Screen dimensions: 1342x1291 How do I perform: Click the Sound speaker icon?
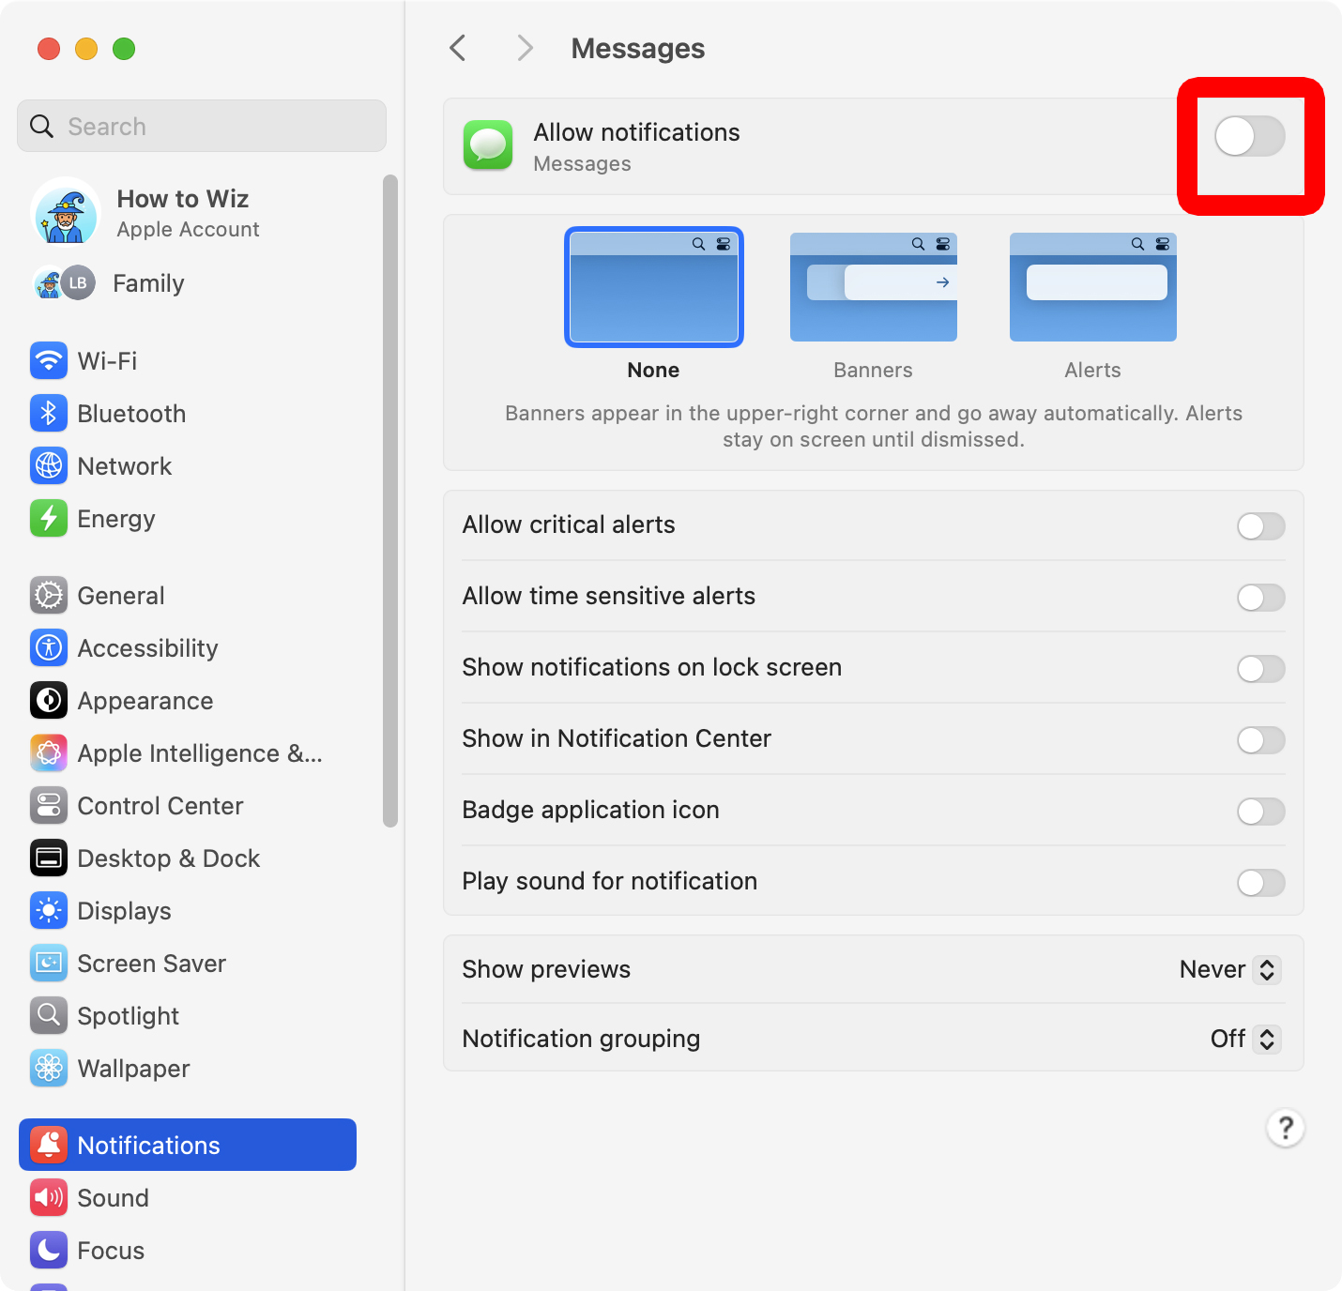pos(49,1197)
